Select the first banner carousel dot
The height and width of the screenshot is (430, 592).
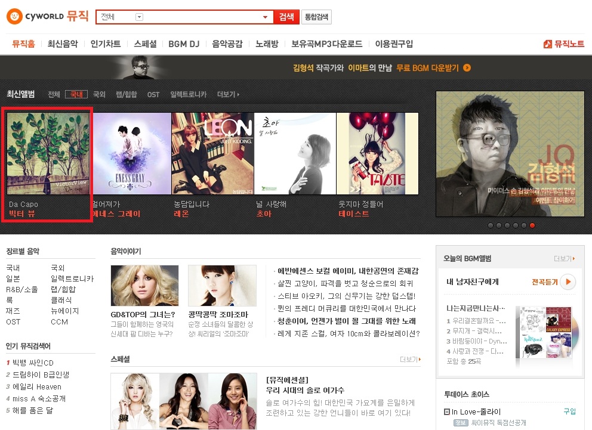491,225
